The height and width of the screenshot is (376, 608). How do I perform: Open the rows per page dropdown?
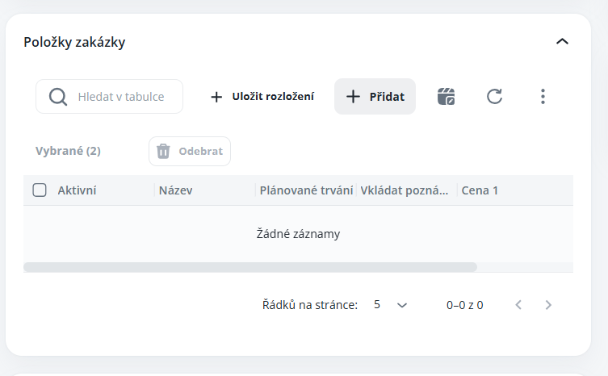pyautogui.click(x=392, y=305)
